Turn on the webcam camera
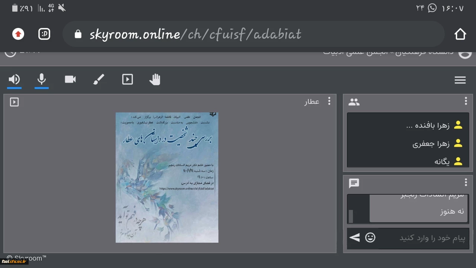 70,79
